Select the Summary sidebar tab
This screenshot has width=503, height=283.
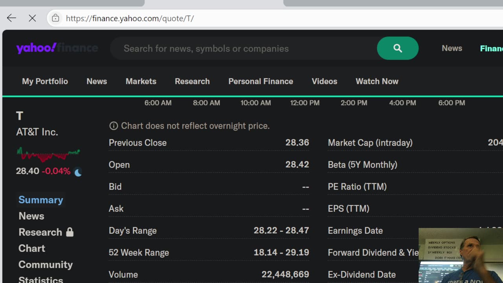[x=41, y=200]
